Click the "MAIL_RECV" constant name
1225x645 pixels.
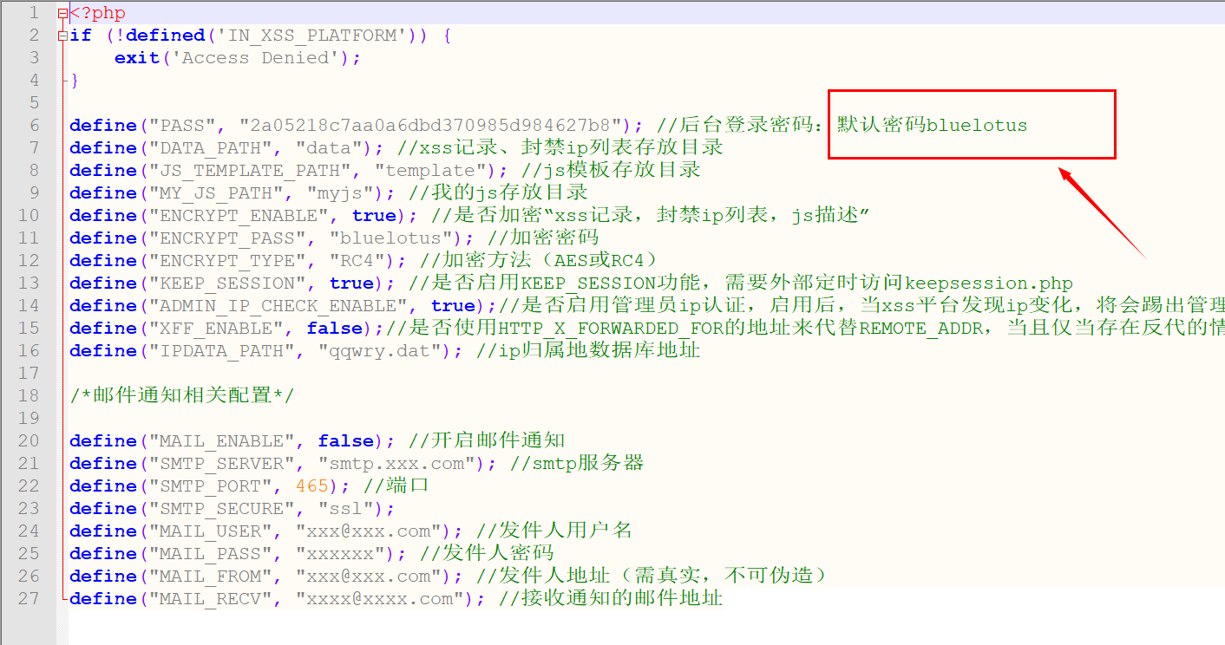point(211,599)
